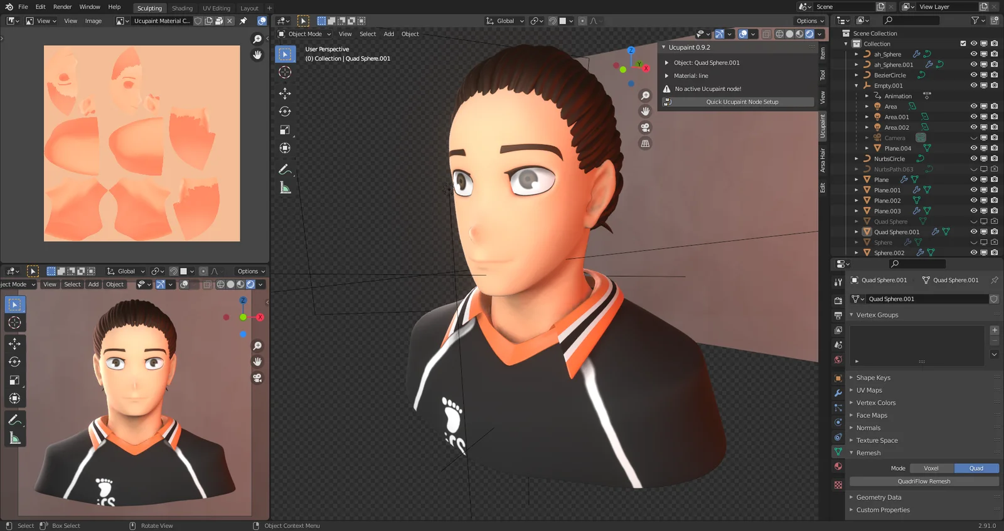Expand Object: Quad Sphere.001 in Ucupaint panel
This screenshot has height=531, width=1004.
[666, 63]
